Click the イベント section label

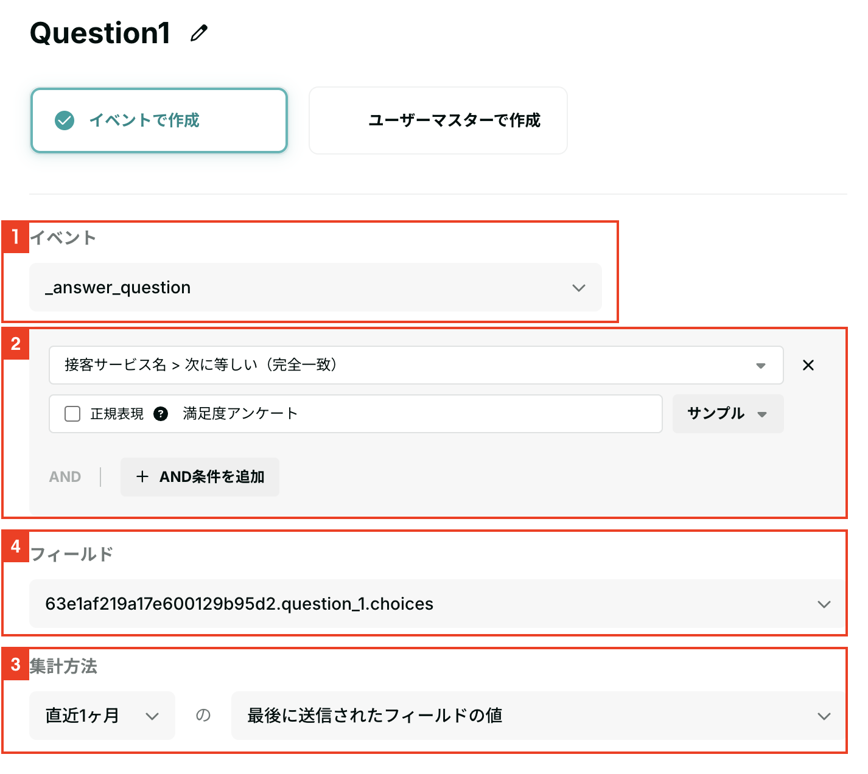pyautogui.click(x=63, y=237)
